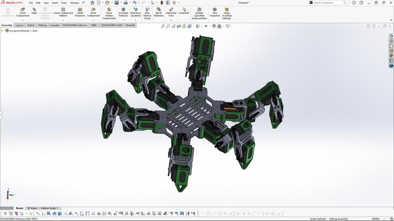Activate the Move Component tool
The width and height of the screenshot is (394, 221).
point(93,13)
